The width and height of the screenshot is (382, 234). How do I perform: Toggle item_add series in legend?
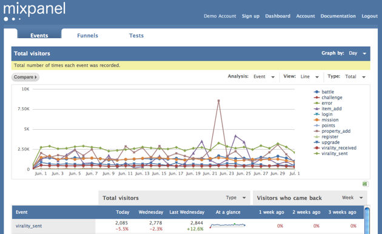(327, 109)
